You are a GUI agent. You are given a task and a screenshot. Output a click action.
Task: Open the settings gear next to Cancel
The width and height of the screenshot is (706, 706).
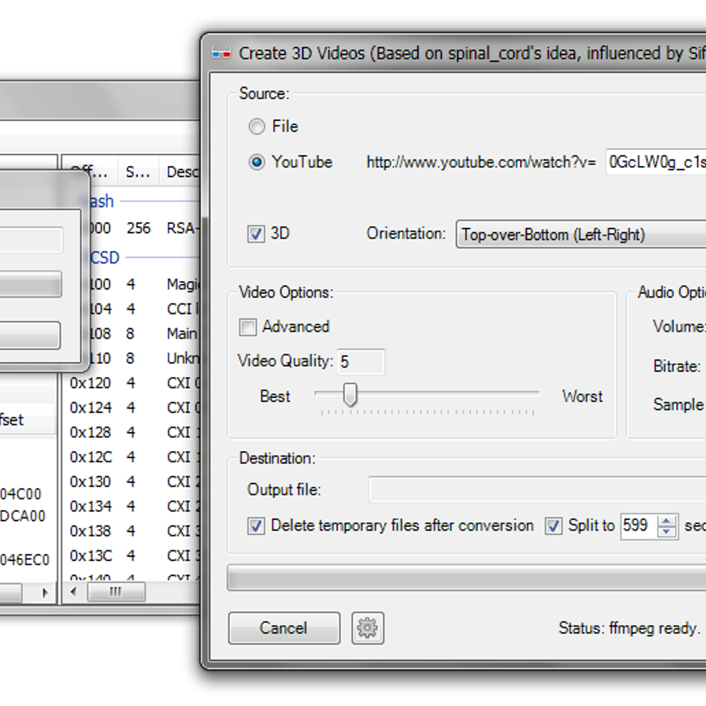[367, 628]
